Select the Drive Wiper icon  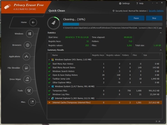(27, 79)
